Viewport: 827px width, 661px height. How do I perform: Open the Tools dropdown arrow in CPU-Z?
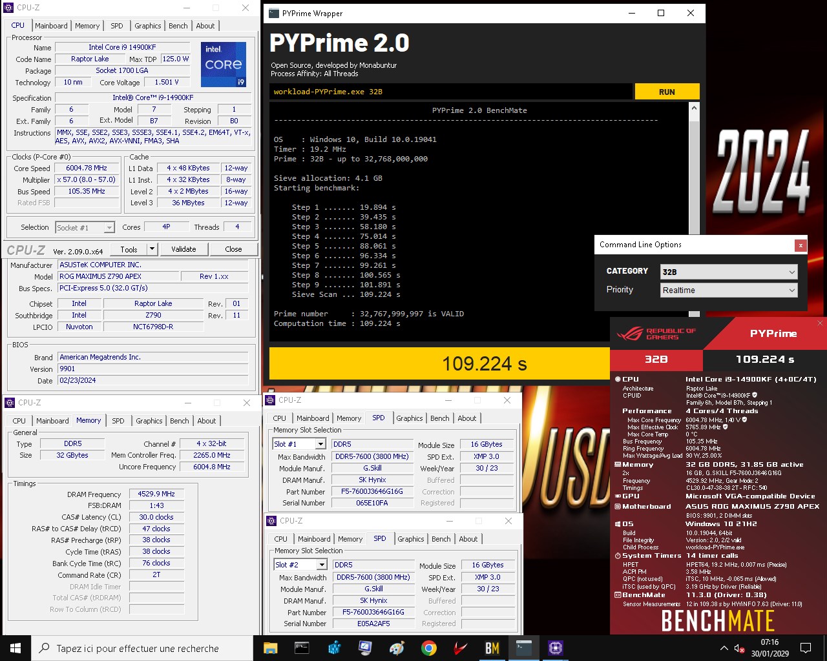tap(152, 249)
